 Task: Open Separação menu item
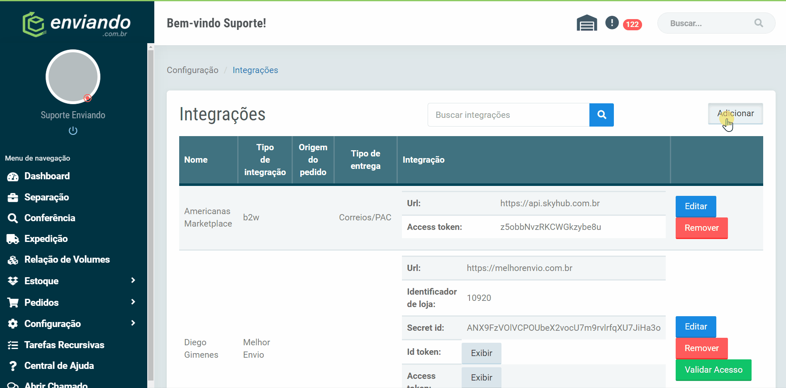[x=46, y=197]
